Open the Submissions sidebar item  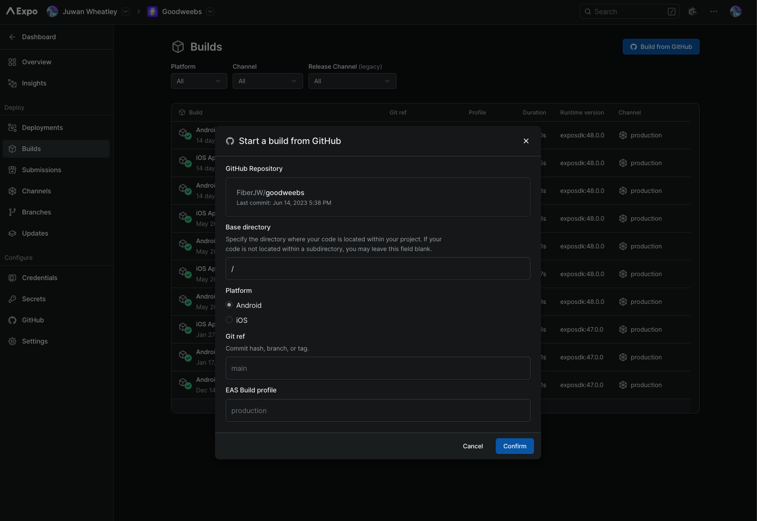tap(56, 170)
